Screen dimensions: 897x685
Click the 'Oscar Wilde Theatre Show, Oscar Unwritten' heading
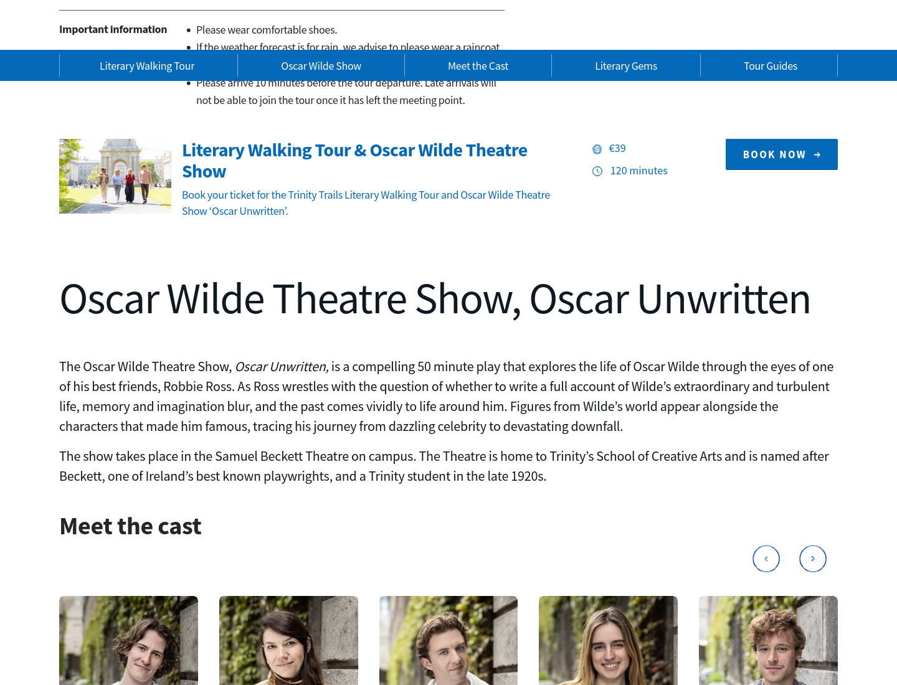(x=435, y=299)
